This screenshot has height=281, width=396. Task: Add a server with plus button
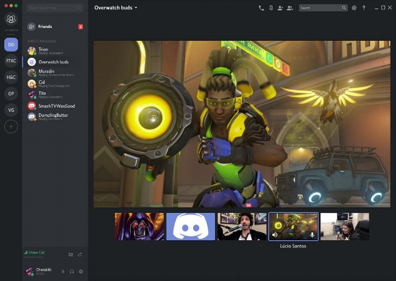pos(11,127)
